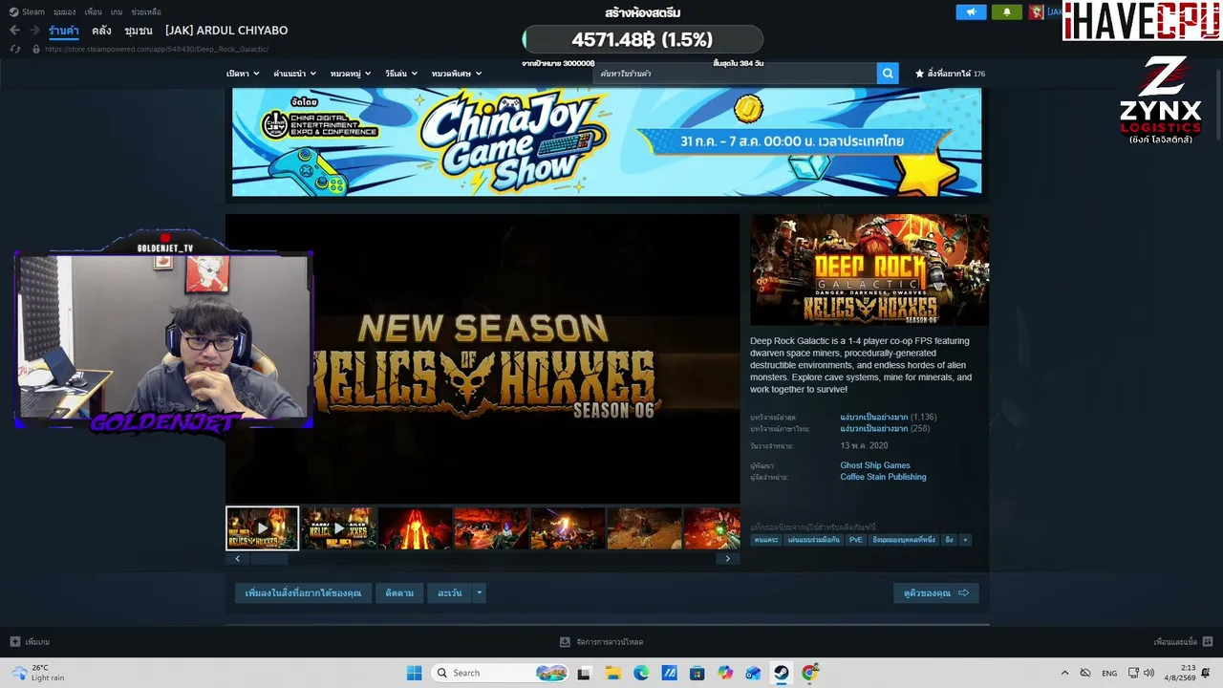Expand the เปิดหา store menu
This screenshot has height=688, width=1223.
(x=241, y=74)
